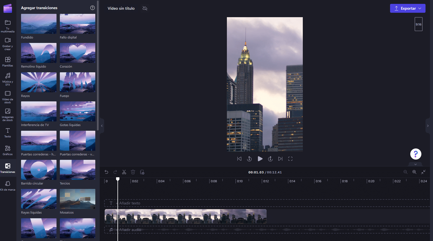Open the Texto panel
Screen dimensions: 433x241
coord(8,133)
